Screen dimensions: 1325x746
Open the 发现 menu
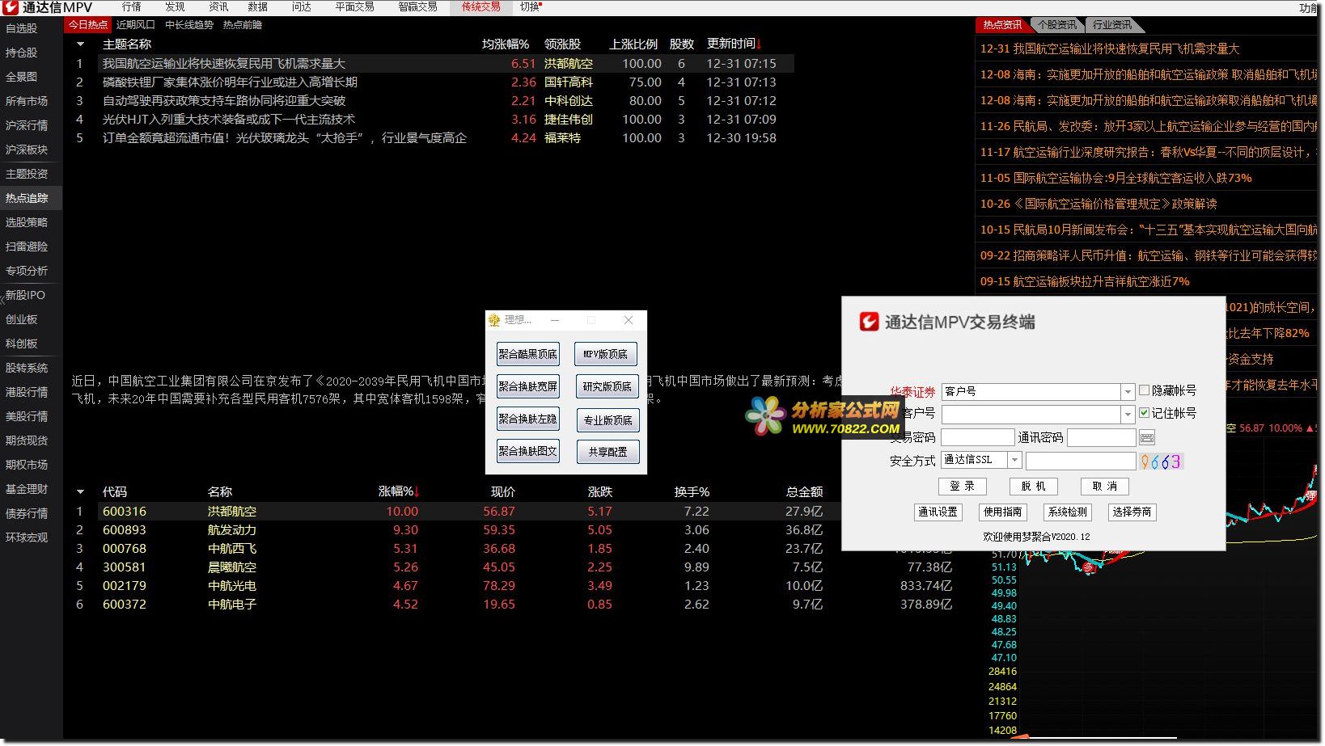[175, 6]
